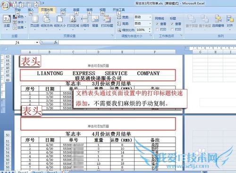Switch to the Developer (开发工具) tab

click(x=118, y=10)
